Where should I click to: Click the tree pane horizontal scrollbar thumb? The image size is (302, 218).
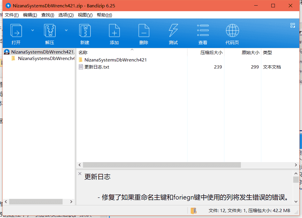pos(36,202)
